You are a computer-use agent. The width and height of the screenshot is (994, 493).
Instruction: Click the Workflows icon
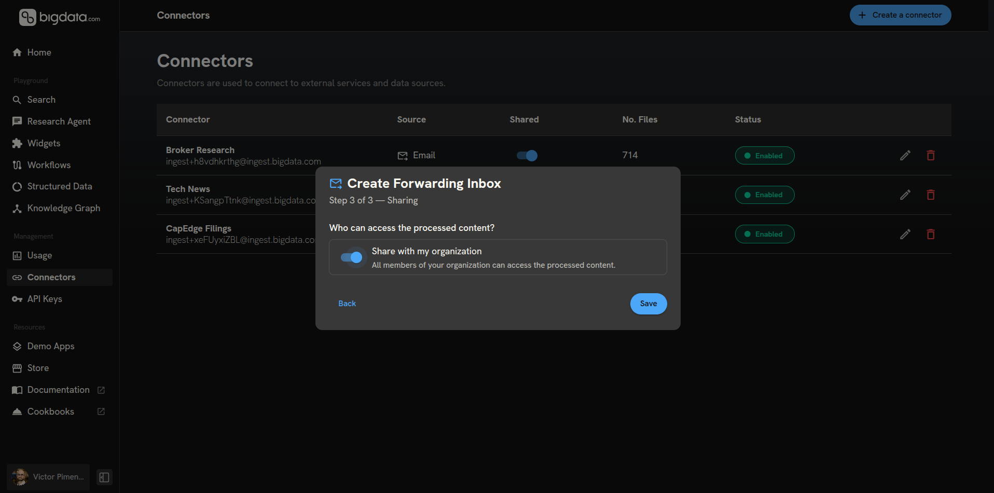(x=17, y=165)
